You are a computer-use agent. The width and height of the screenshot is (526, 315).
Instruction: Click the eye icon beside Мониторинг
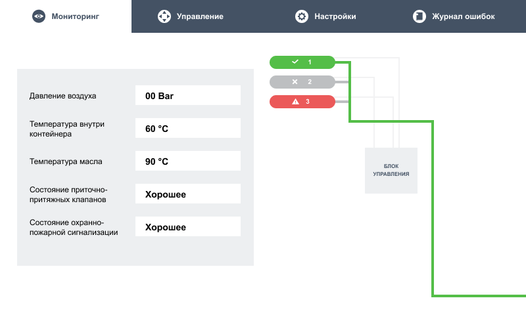[39, 16]
